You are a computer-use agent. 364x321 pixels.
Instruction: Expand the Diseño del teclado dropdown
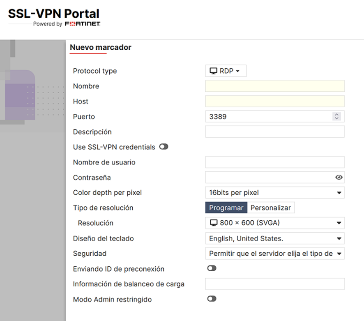coord(274,238)
